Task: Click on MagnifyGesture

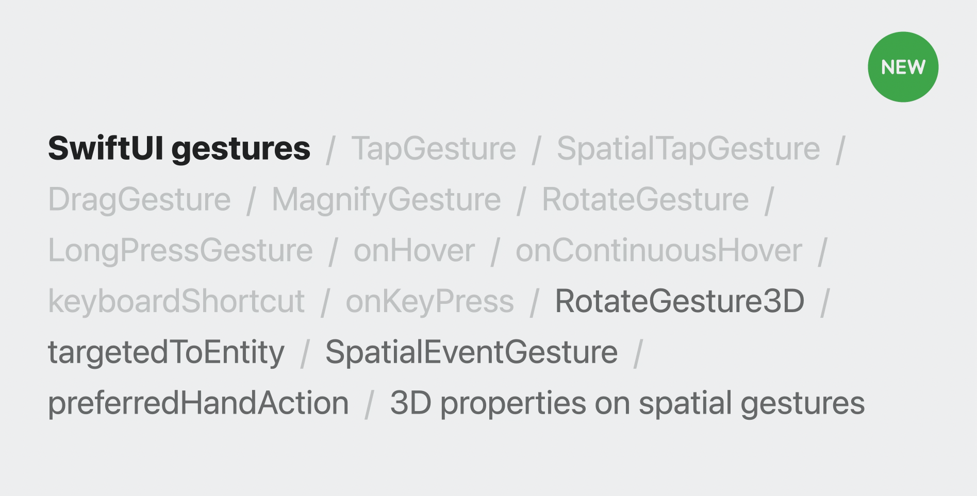Action: point(386,200)
